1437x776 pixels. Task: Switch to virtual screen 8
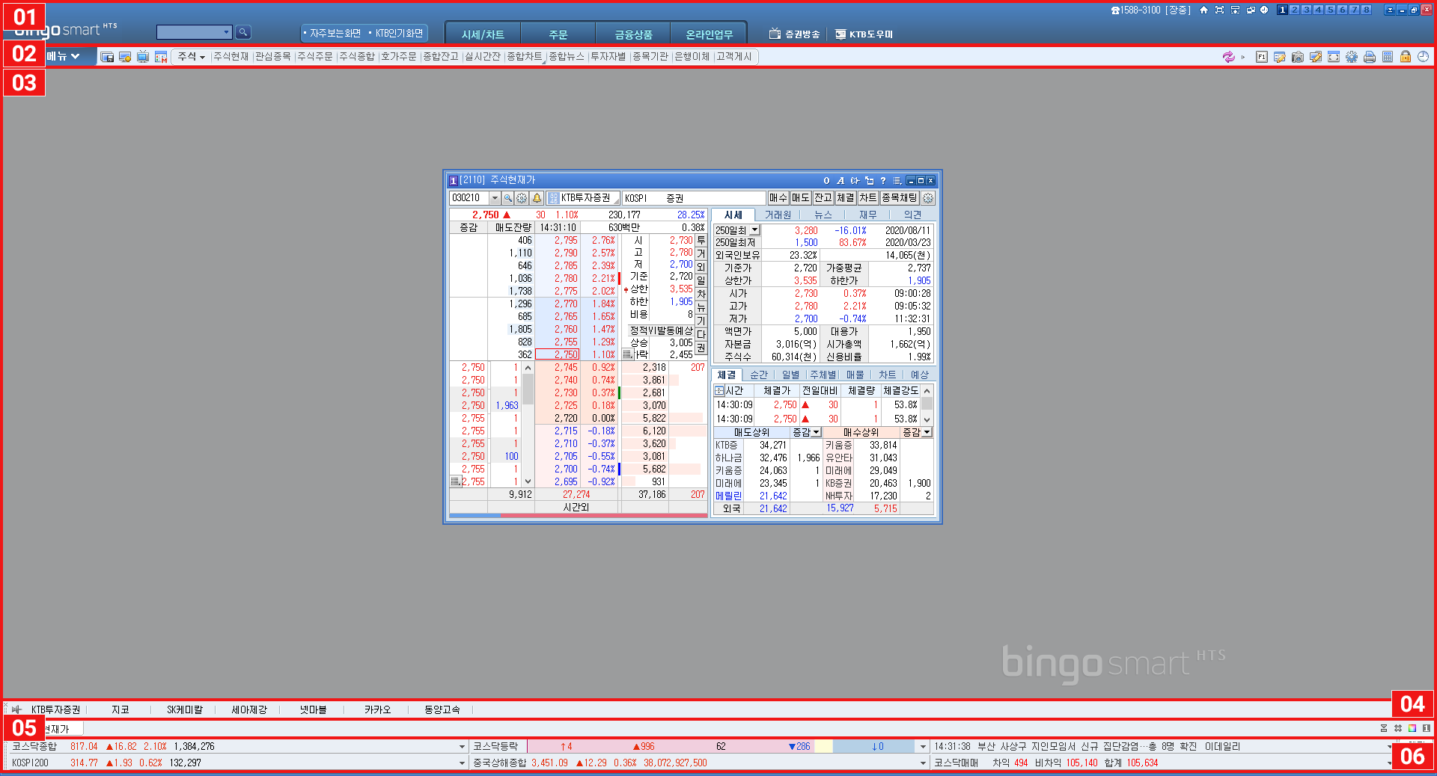pyautogui.click(x=1366, y=10)
